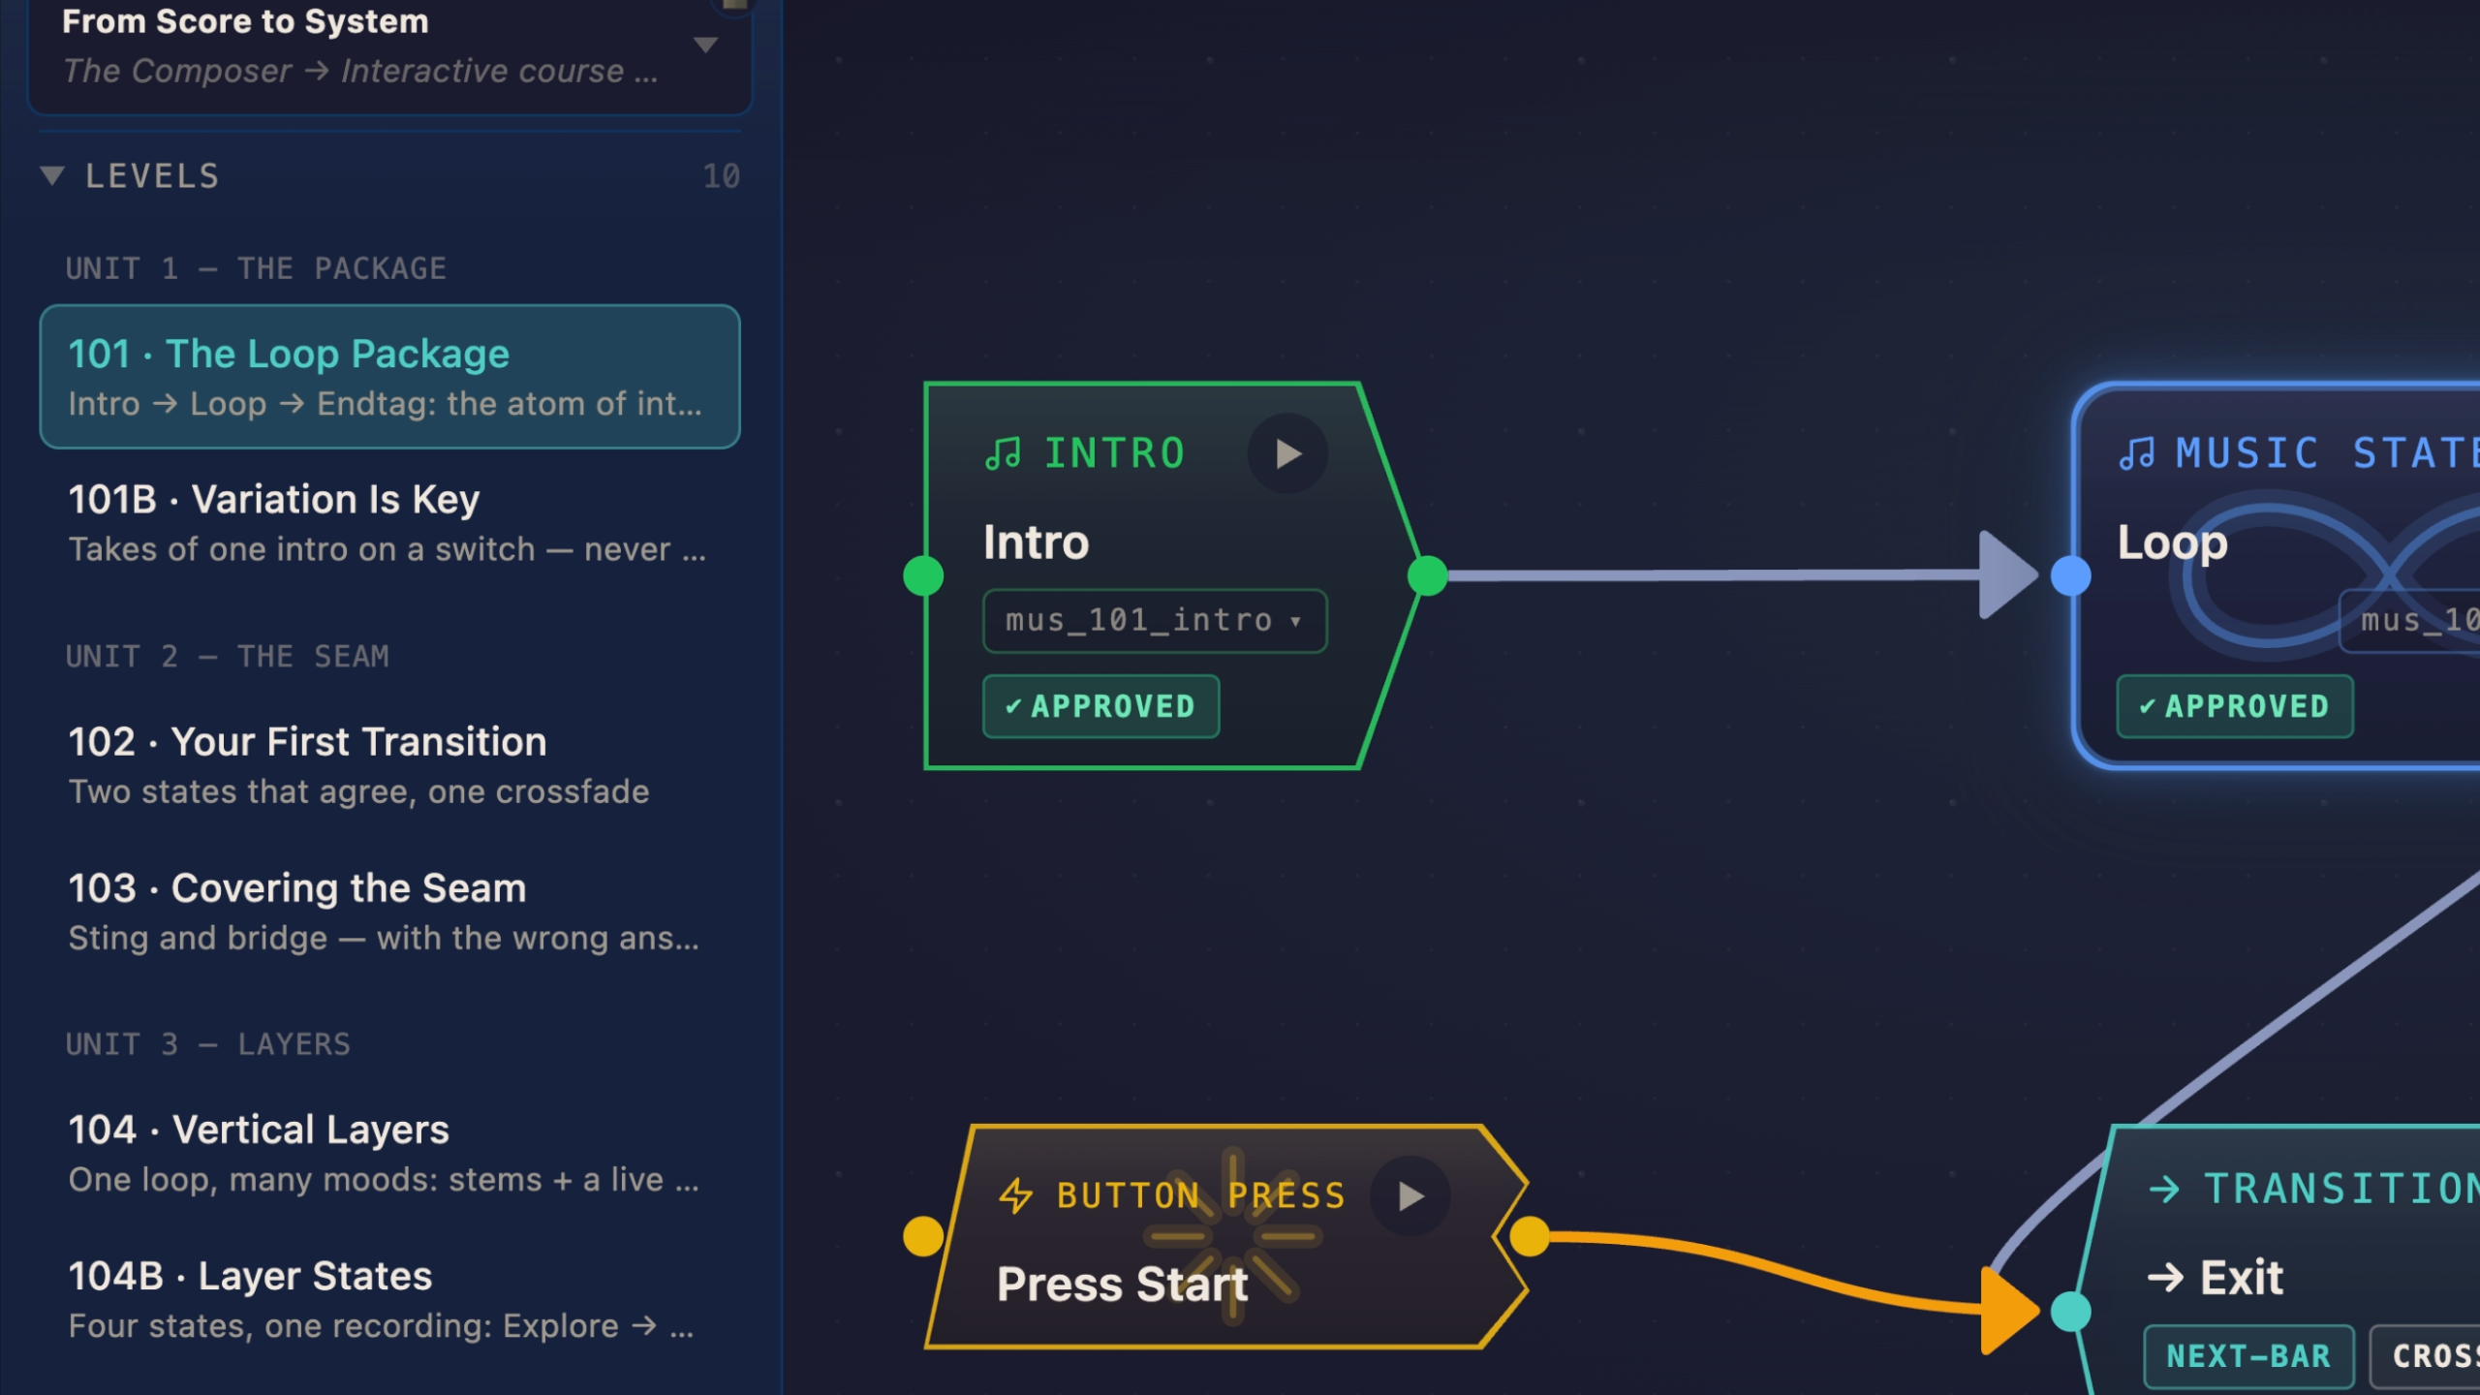Click the music note icon on Music State node
The width and height of the screenshot is (2480, 1395).
(x=2137, y=453)
